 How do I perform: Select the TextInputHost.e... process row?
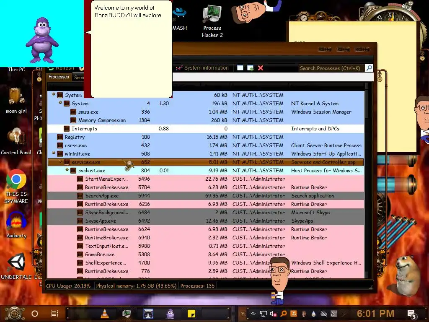coord(205,246)
